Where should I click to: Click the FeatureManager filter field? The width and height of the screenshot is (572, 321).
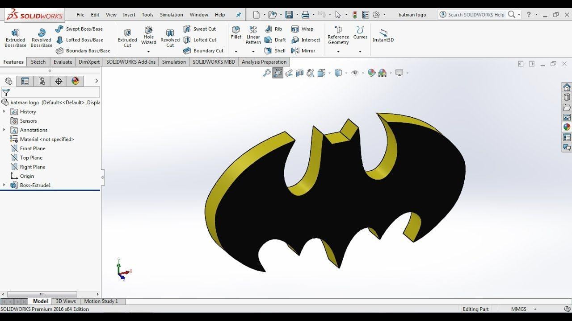[x=50, y=93]
